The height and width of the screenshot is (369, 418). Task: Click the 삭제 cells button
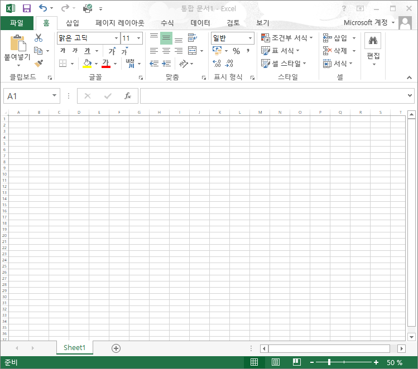point(335,51)
